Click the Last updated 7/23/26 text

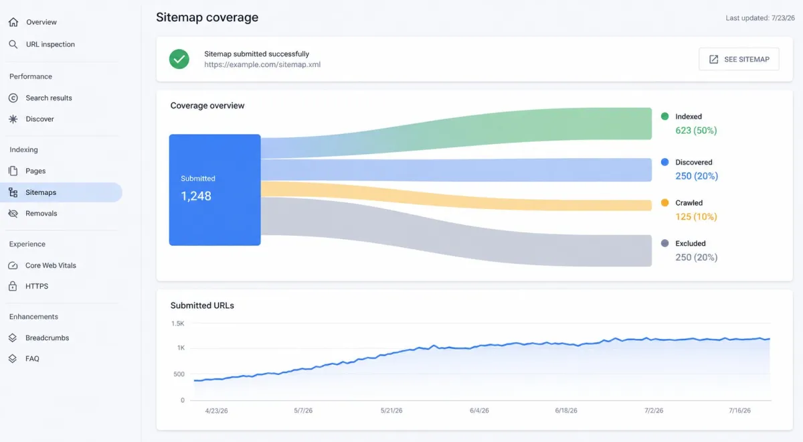click(759, 18)
